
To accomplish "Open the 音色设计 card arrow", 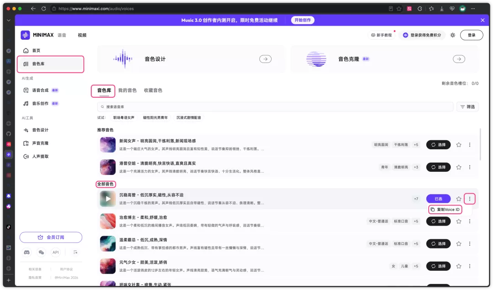I will 265,59.
